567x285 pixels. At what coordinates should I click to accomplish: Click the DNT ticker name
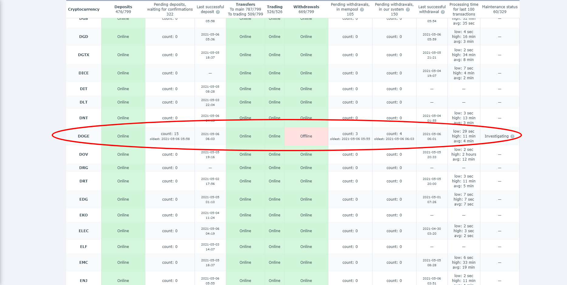[84, 118]
